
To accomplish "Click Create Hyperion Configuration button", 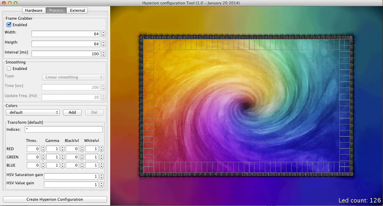I will tap(55, 199).
